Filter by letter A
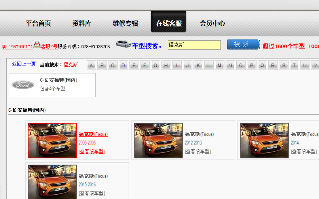 click(91, 66)
